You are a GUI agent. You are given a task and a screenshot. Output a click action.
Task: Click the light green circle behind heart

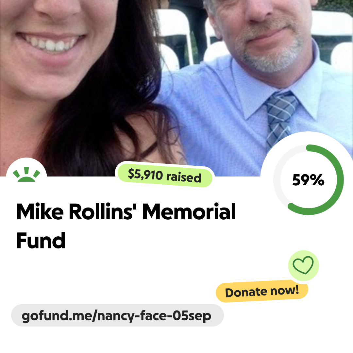click(303, 265)
